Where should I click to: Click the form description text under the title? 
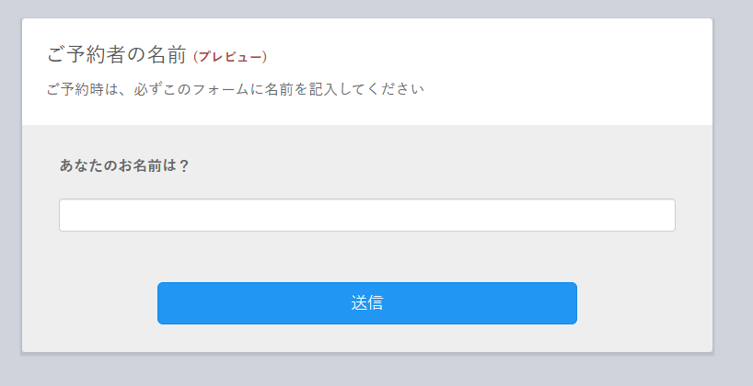click(235, 90)
